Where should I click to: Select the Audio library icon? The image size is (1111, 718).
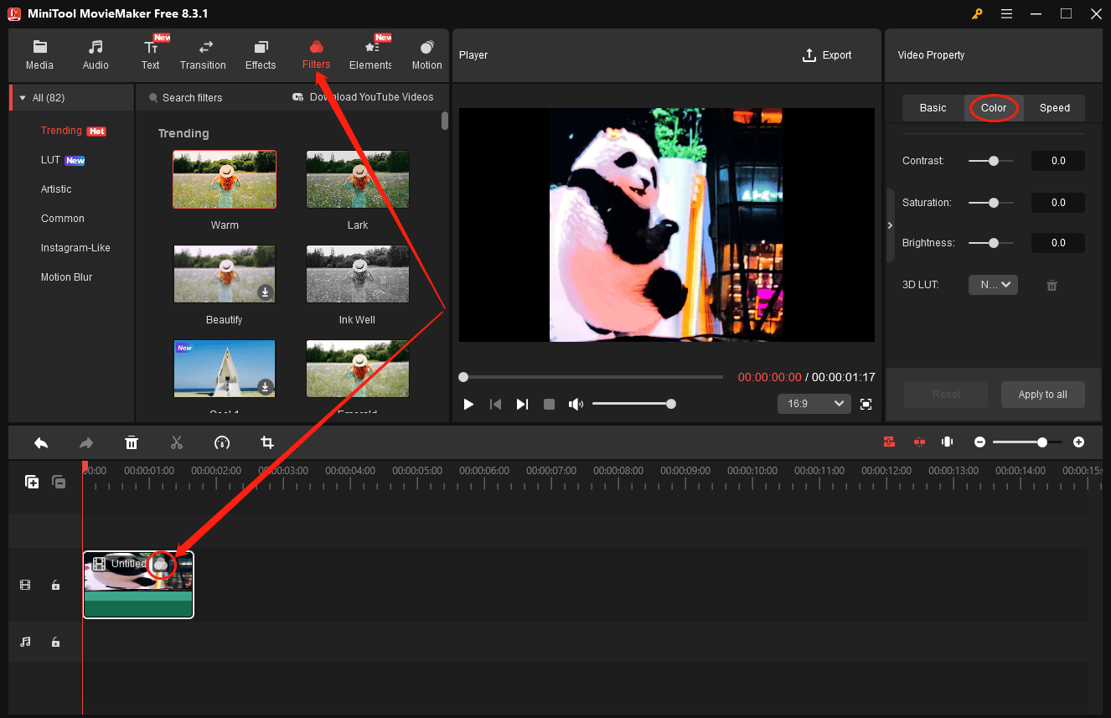[95, 54]
